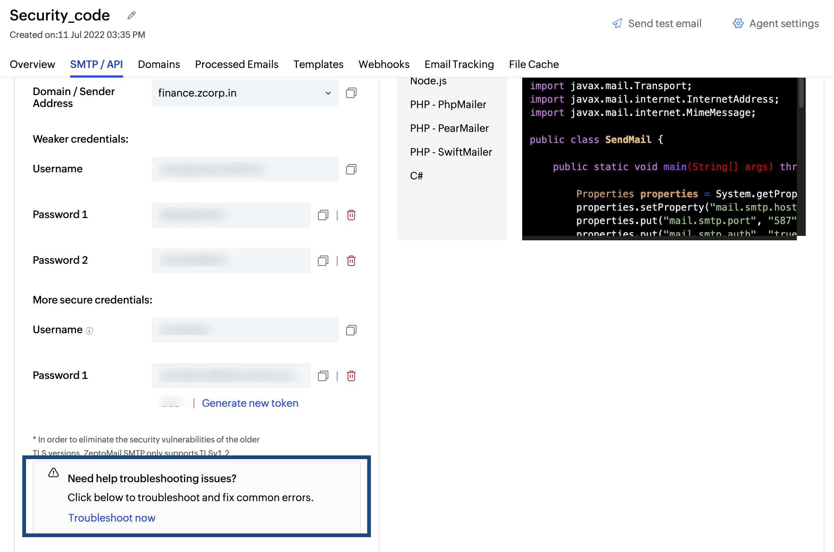Switch to the Overview tab
The image size is (834, 552).
[x=32, y=64]
